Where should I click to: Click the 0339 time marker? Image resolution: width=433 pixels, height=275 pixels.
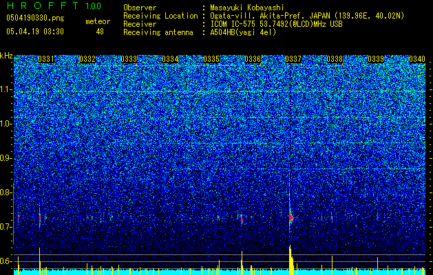(376, 59)
